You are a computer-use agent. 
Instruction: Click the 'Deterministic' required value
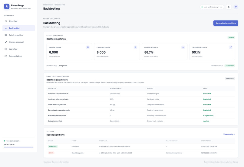coord(114,121)
